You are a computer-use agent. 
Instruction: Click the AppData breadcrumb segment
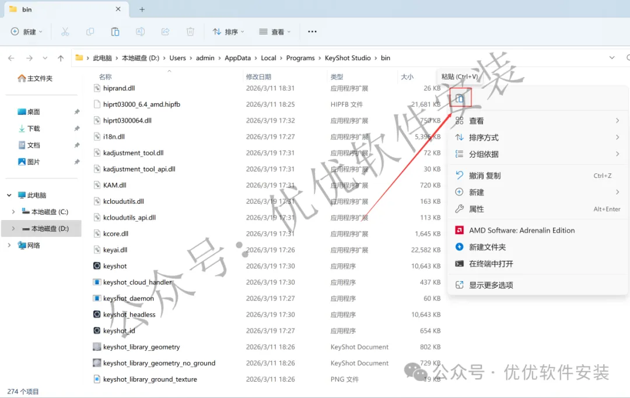(237, 58)
